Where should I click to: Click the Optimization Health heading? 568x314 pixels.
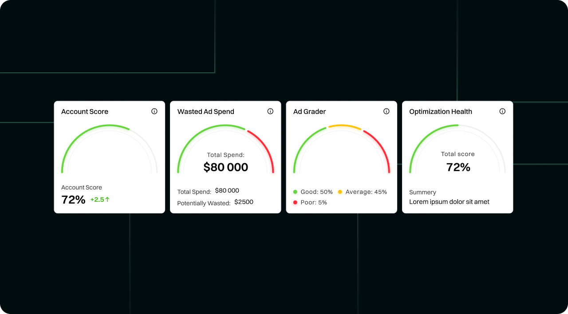coord(441,112)
